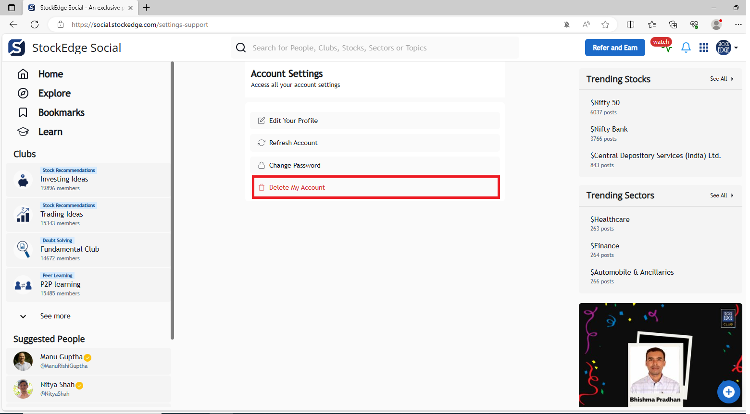The height and width of the screenshot is (414, 750).
Task: Add page to favorites star icon
Action: (x=605, y=24)
